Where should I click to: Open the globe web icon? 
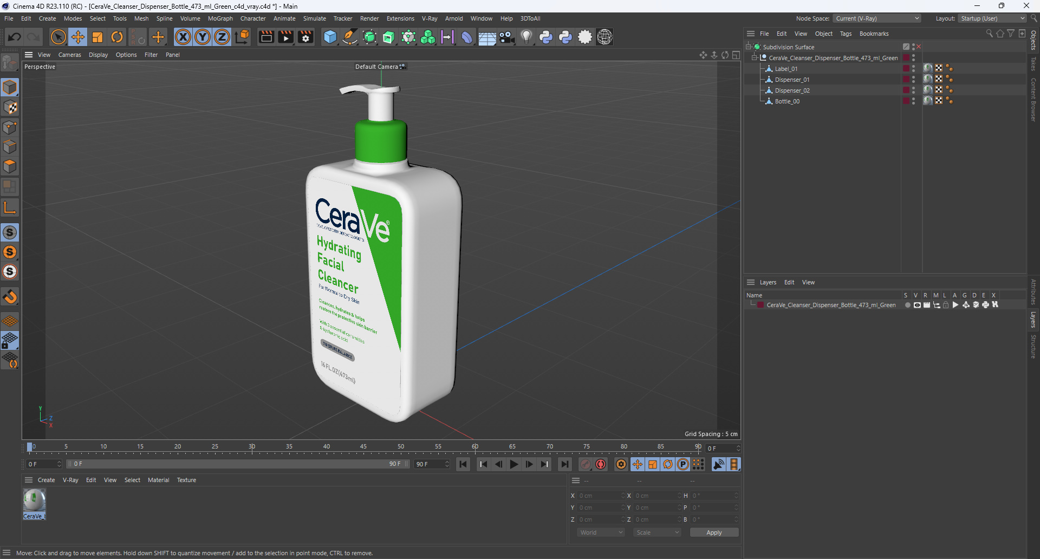click(604, 37)
